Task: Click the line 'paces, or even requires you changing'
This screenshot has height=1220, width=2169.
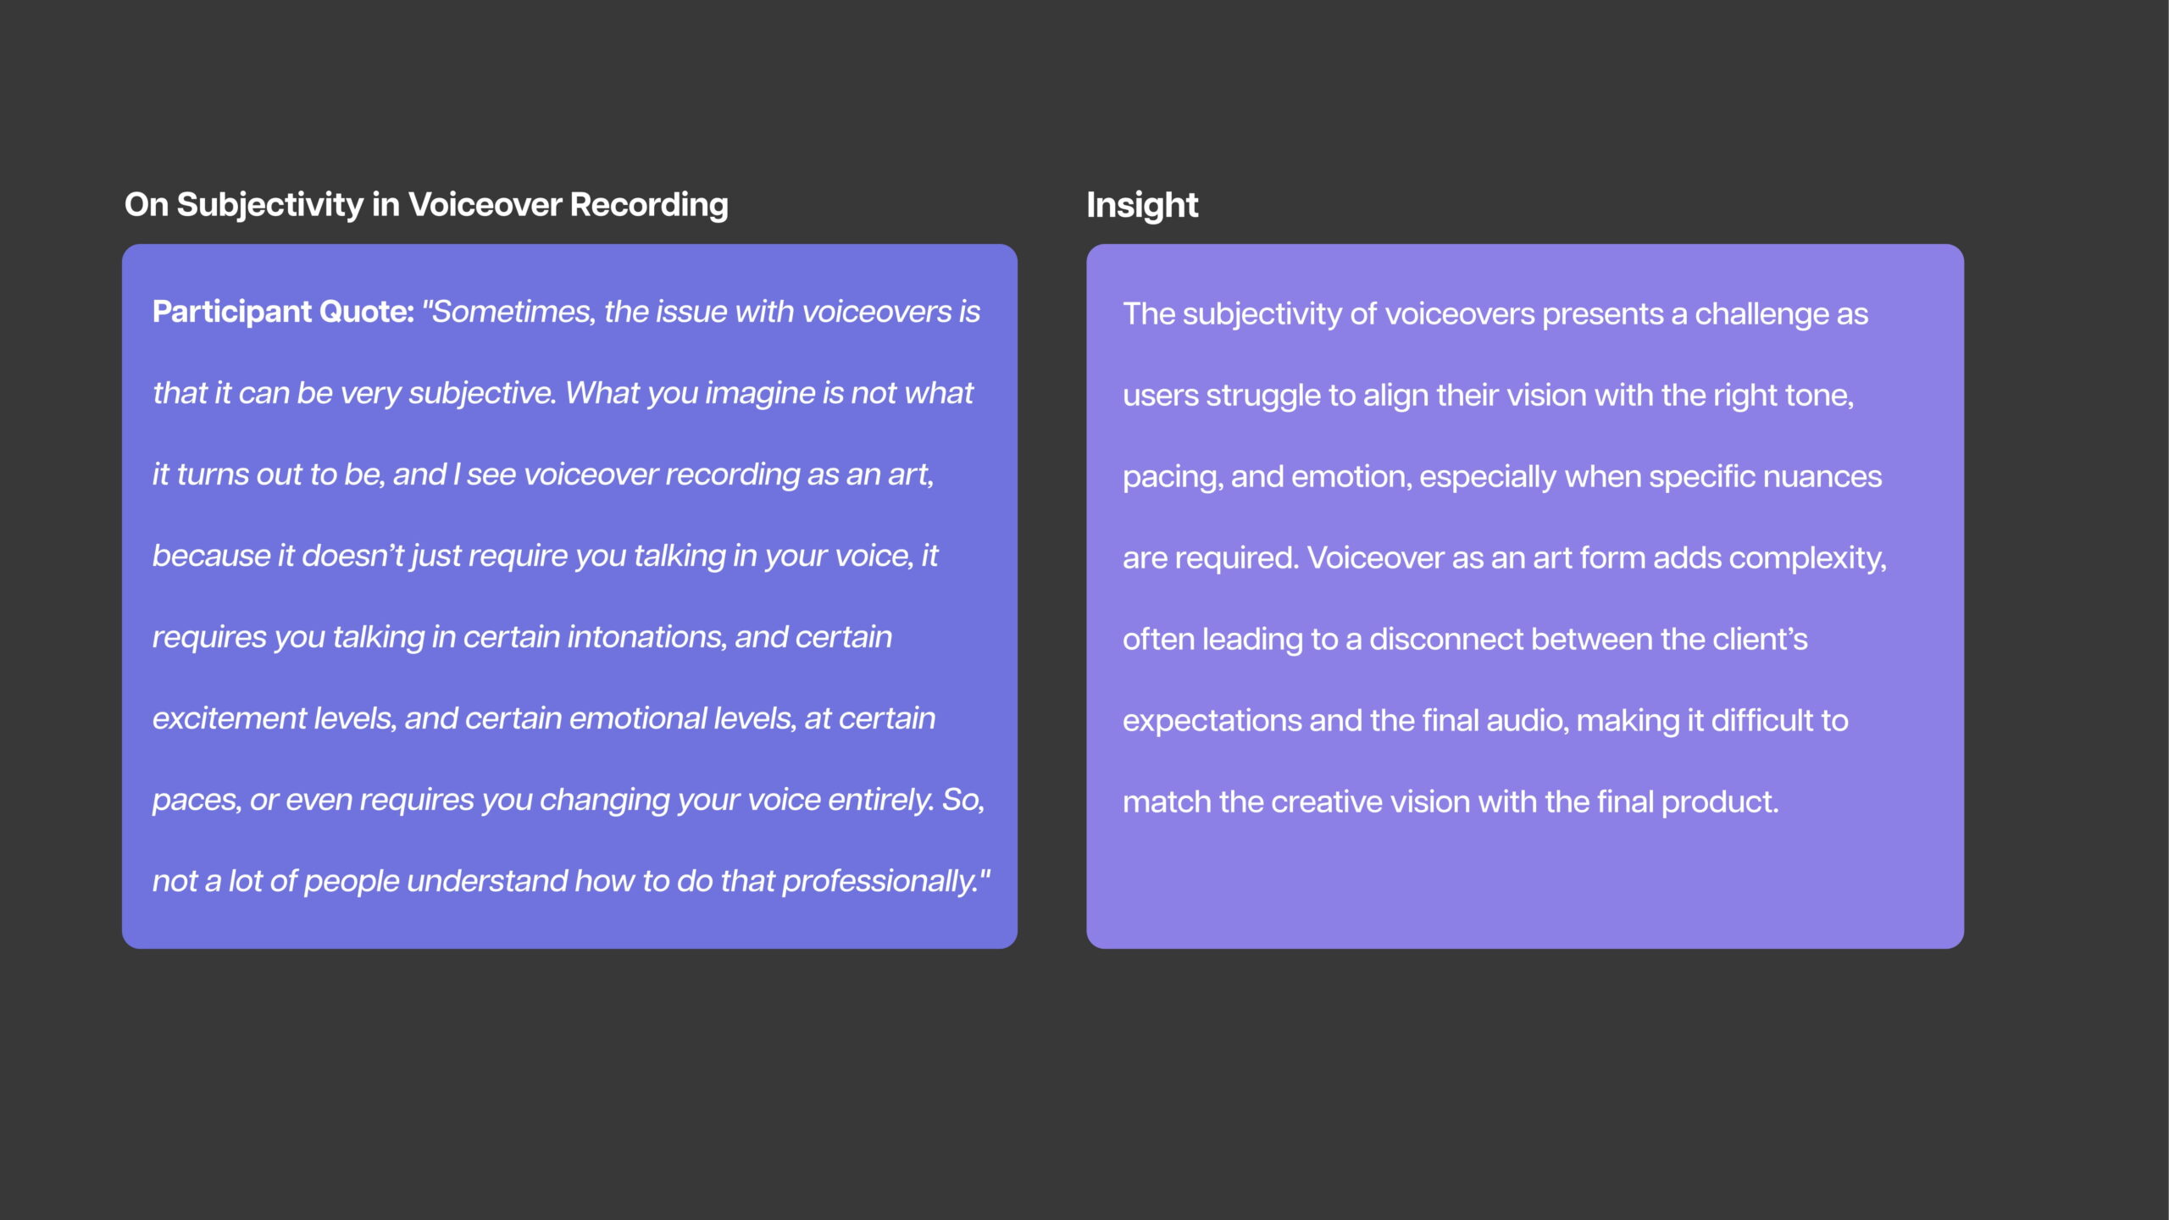Action: [569, 800]
